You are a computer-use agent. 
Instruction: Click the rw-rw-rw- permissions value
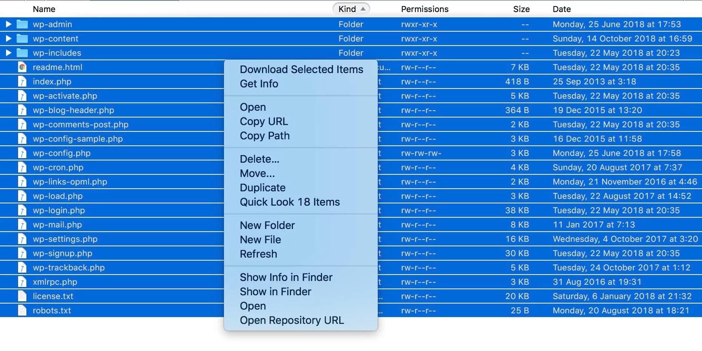421,153
